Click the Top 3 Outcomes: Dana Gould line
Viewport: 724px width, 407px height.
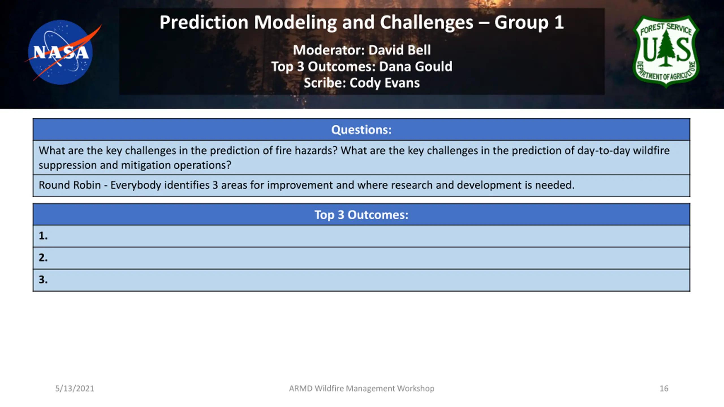[362, 67]
